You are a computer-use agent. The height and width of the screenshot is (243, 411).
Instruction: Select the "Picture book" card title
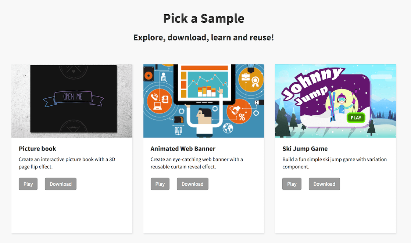click(x=37, y=149)
